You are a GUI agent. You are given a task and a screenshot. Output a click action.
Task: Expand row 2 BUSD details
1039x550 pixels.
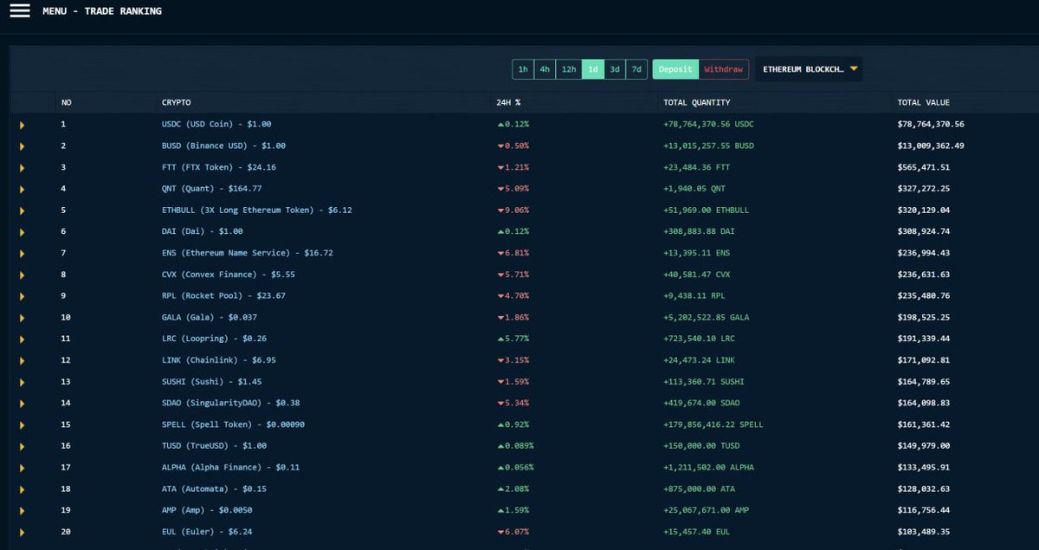click(22, 146)
